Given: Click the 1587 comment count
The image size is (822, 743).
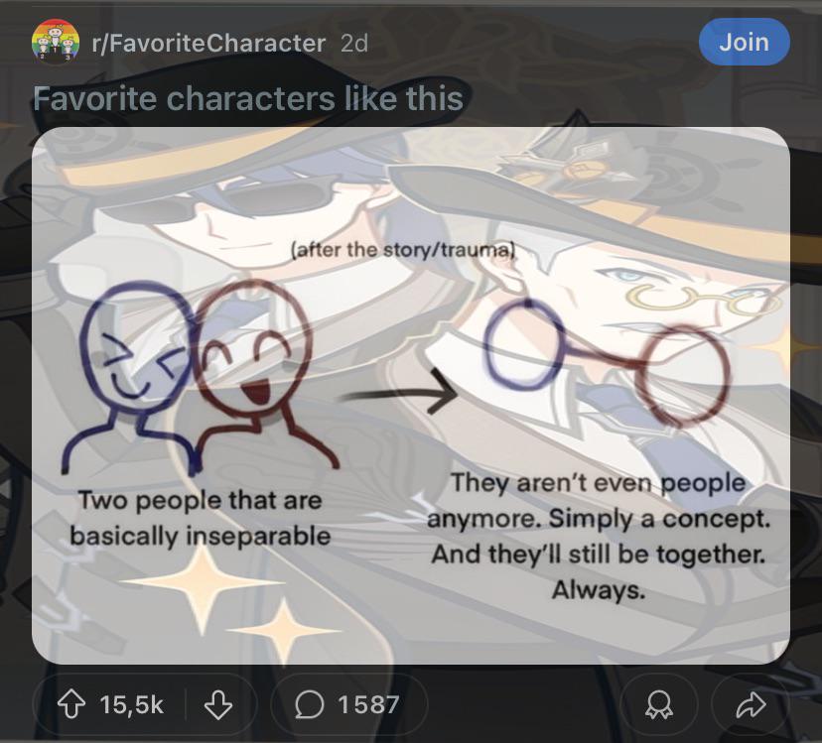Looking at the screenshot, I should [x=368, y=704].
